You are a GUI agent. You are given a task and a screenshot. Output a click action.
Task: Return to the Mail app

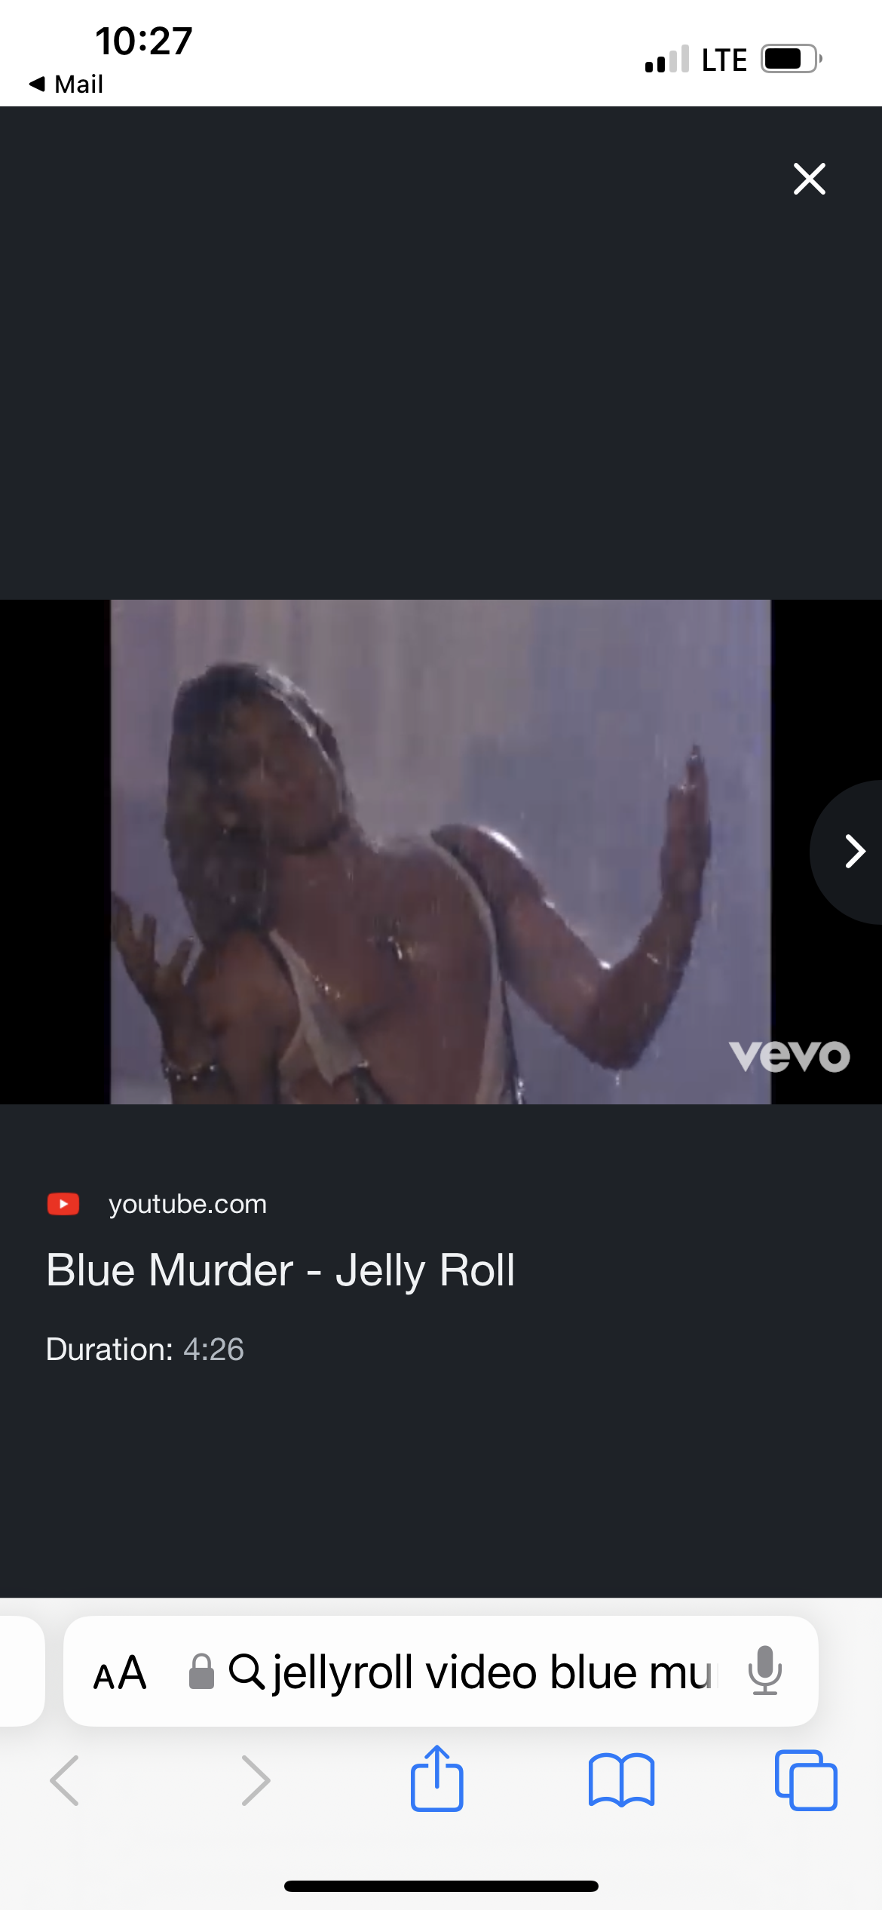click(66, 84)
